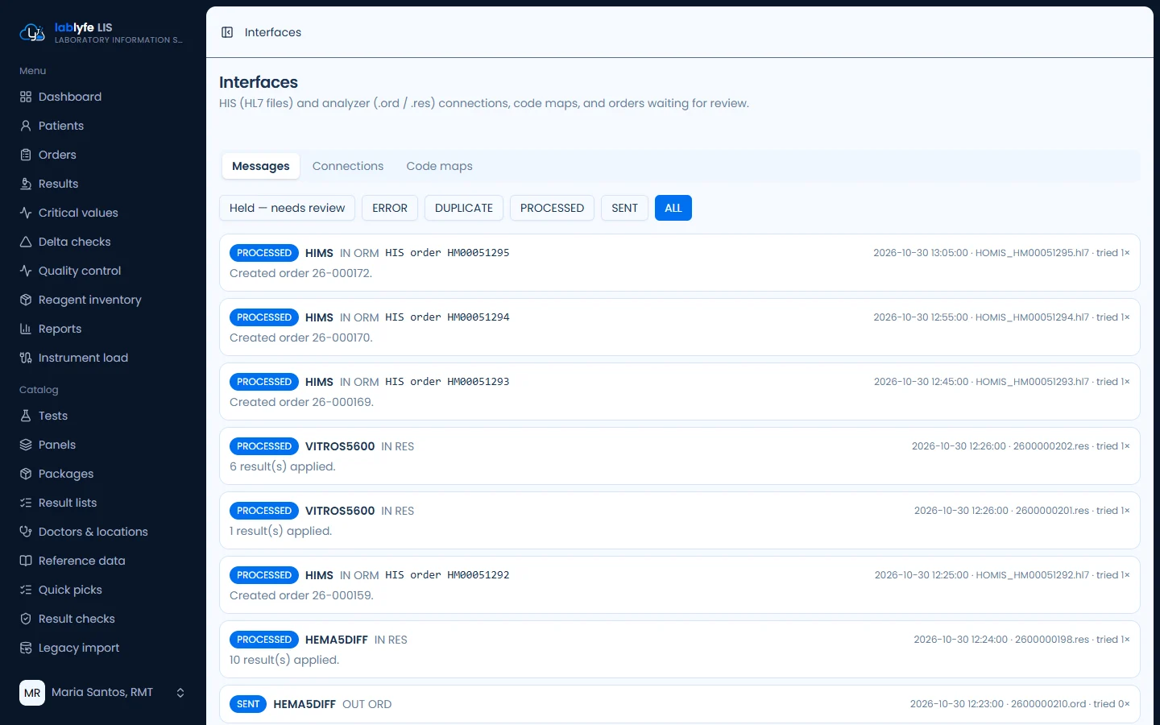Viewport: 1160px width, 725px height.
Task: Open VITROS5600 message '1 result(s) applied.'
Action: tap(680, 520)
